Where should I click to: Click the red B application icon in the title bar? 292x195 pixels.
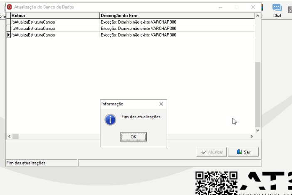pos(9,7)
